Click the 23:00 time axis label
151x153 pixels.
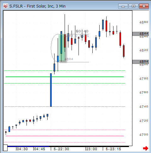click(91, 149)
